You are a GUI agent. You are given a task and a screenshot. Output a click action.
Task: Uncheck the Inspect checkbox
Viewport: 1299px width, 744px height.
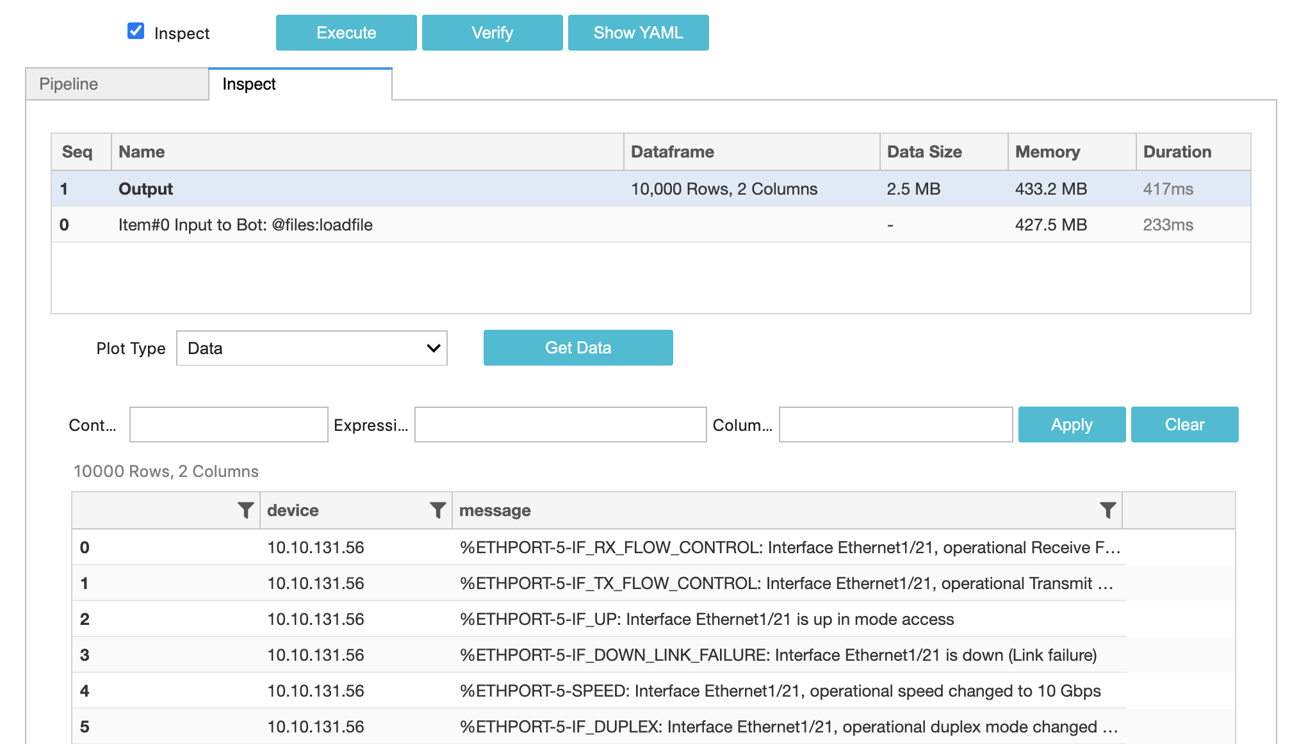tap(136, 31)
